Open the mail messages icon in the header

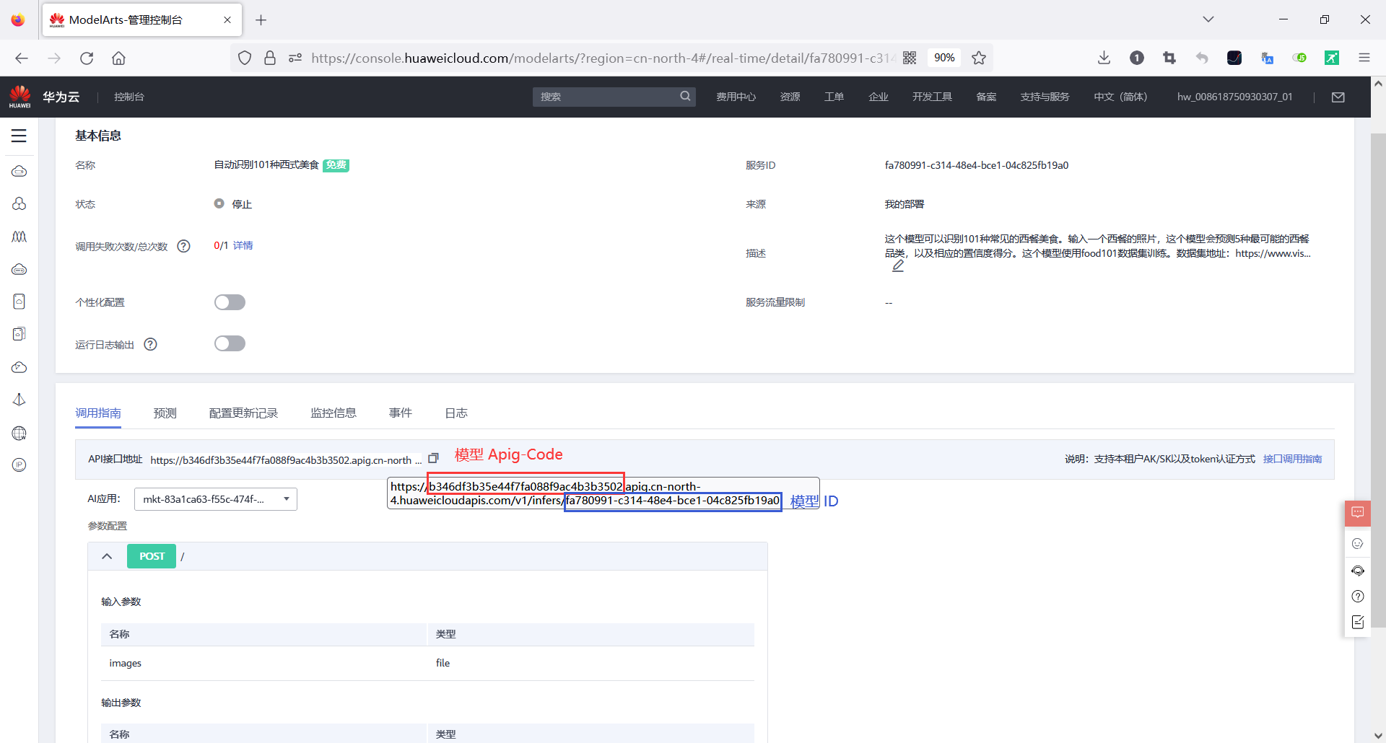[x=1338, y=97]
